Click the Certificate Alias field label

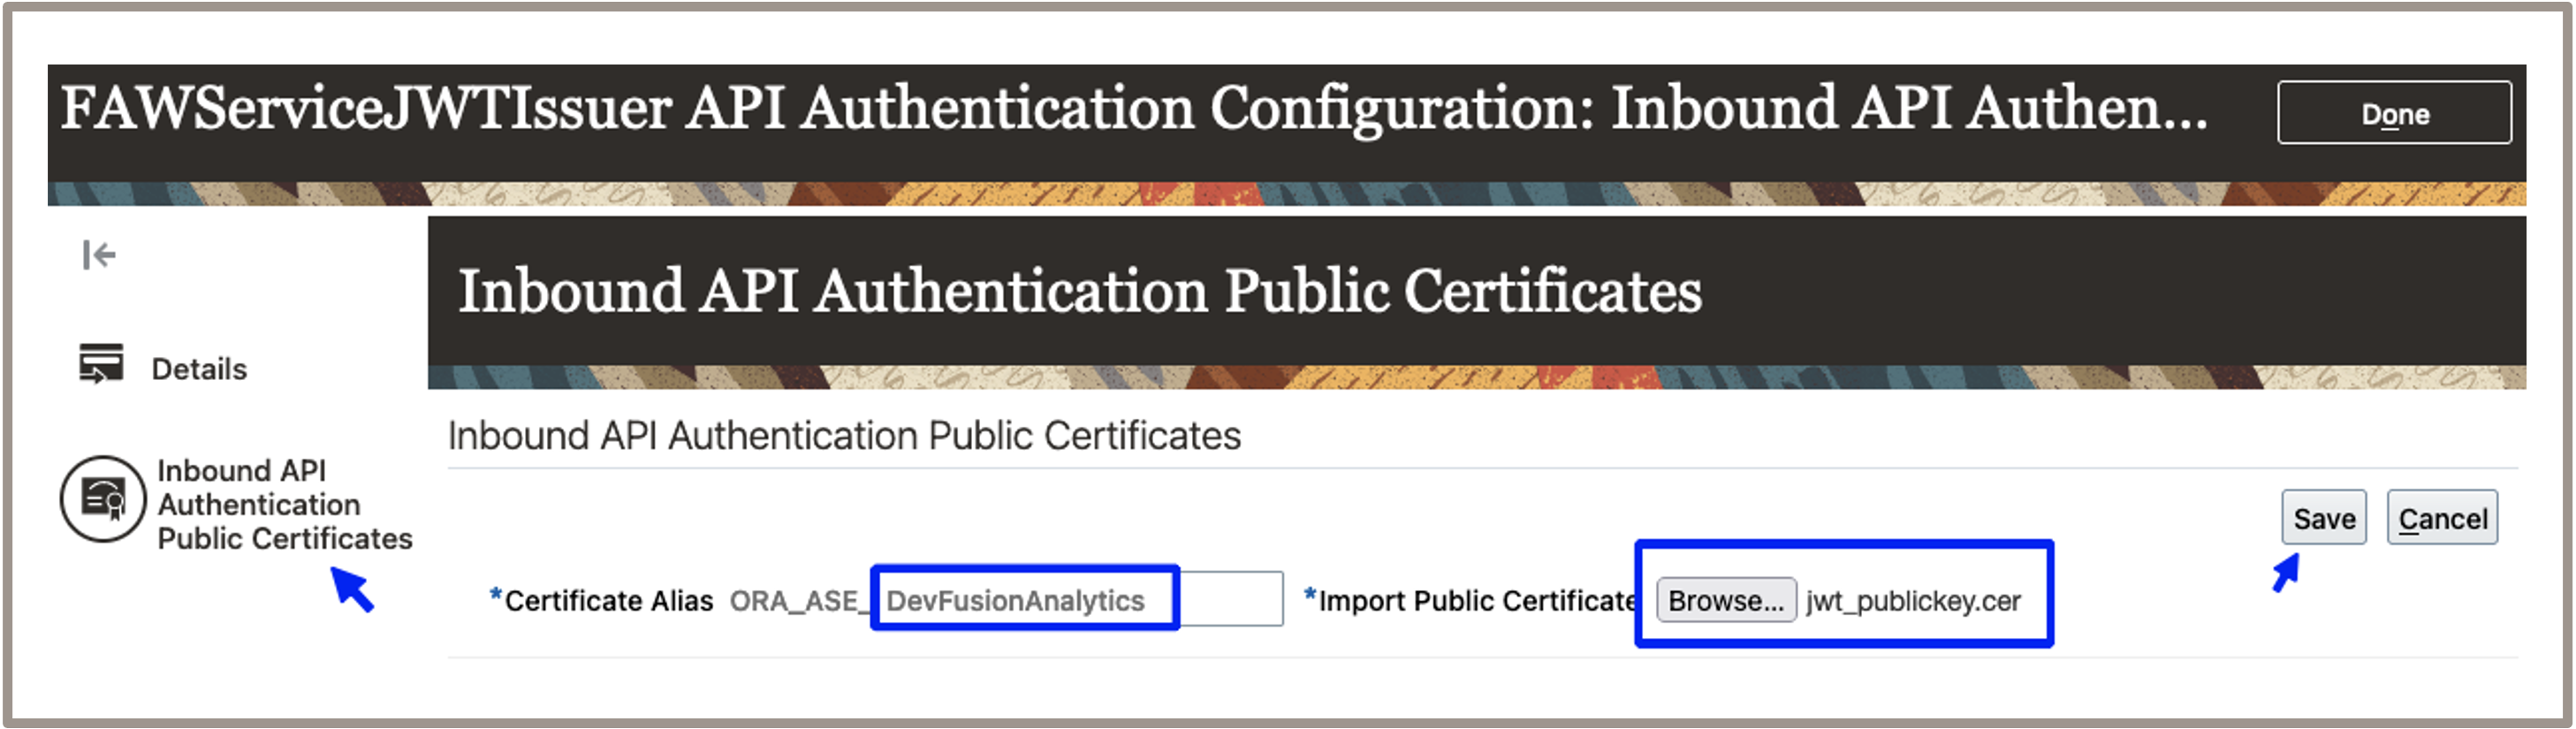click(608, 600)
